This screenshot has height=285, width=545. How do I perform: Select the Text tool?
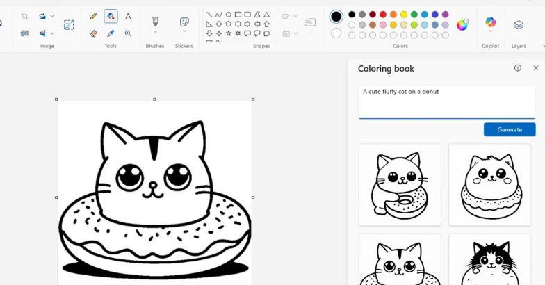click(x=128, y=16)
